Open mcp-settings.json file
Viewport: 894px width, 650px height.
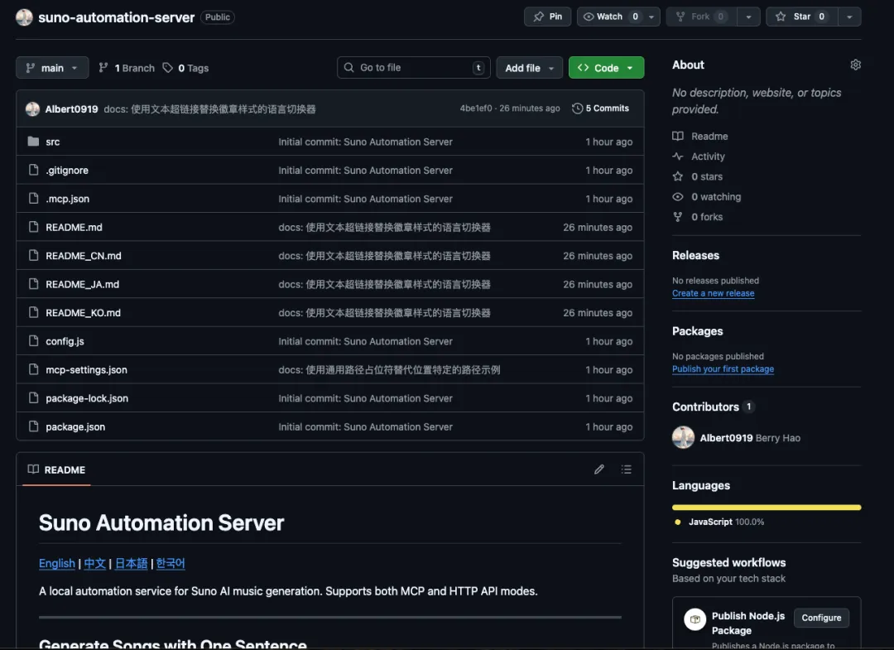[86, 370]
